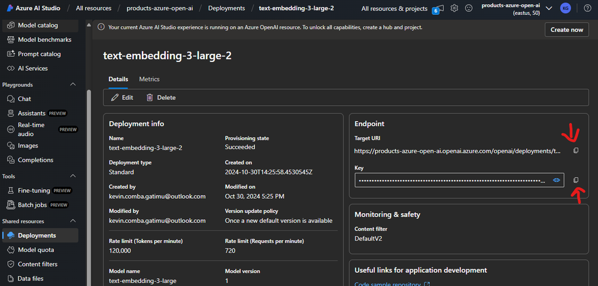Click the Created on timestamp value

tap(269, 173)
